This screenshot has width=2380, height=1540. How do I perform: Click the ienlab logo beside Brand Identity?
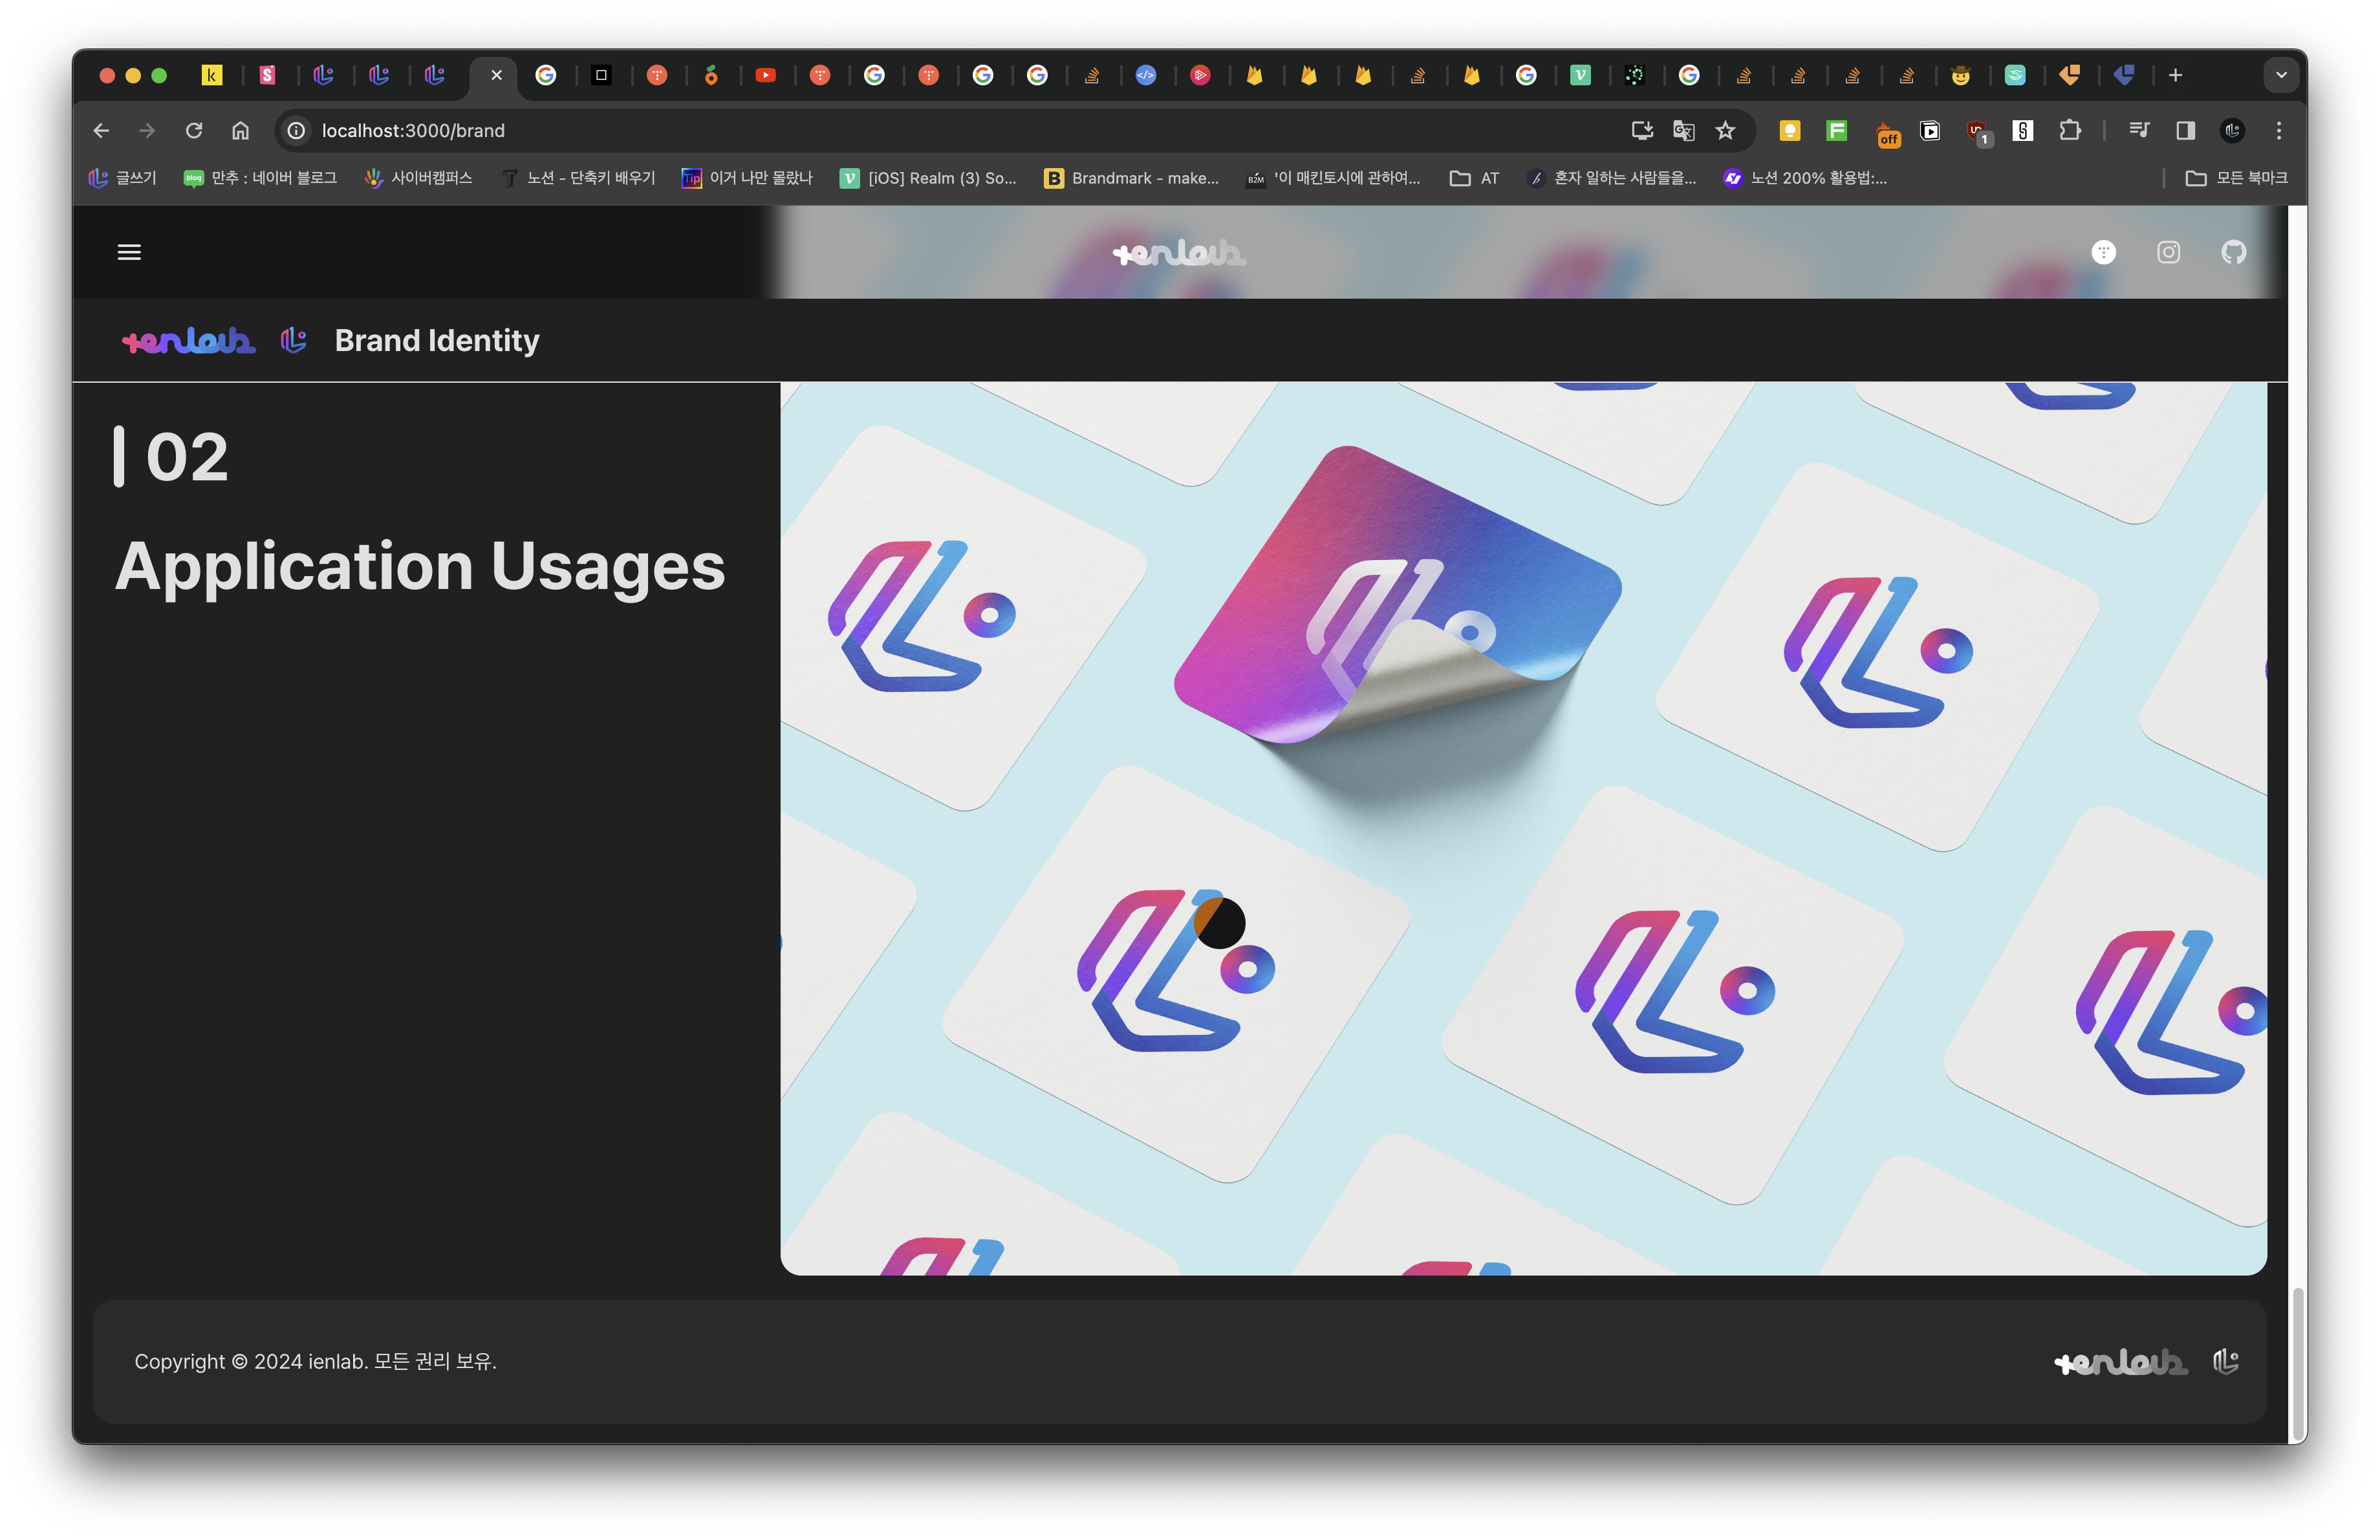click(x=188, y=341)
